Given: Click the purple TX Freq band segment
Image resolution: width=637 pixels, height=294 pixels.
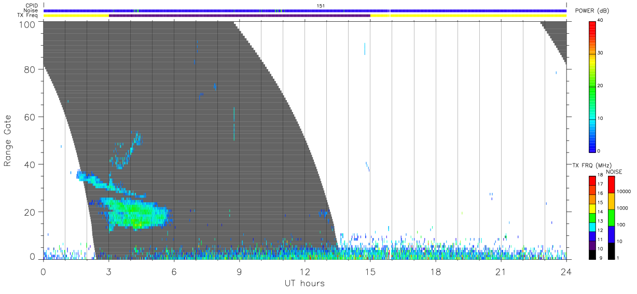Looking at the screenshot, I should click(239, 16).
